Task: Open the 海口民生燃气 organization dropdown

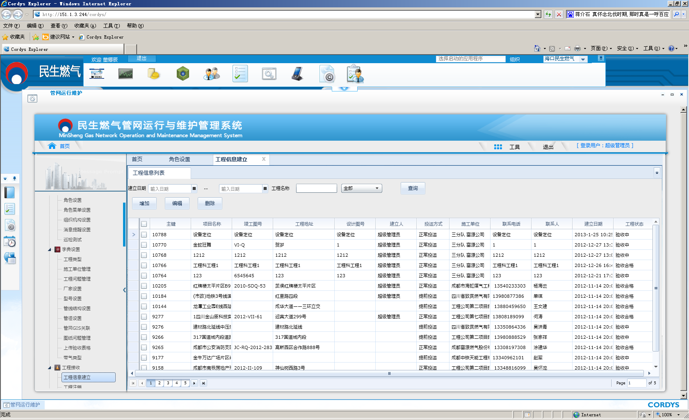Action: (x=565, y=59)
